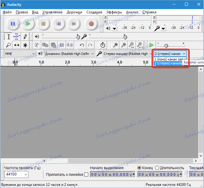Click vertical scrollbar down arrow
Screen dimensions: 204x188
click(201, 156)
